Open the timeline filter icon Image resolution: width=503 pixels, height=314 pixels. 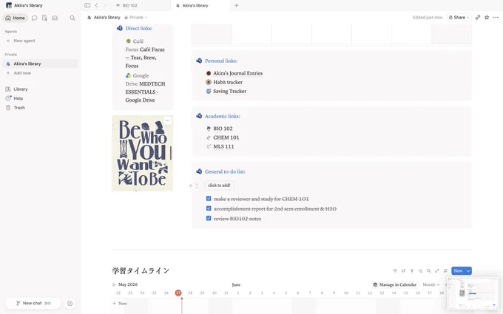(395, 270)
